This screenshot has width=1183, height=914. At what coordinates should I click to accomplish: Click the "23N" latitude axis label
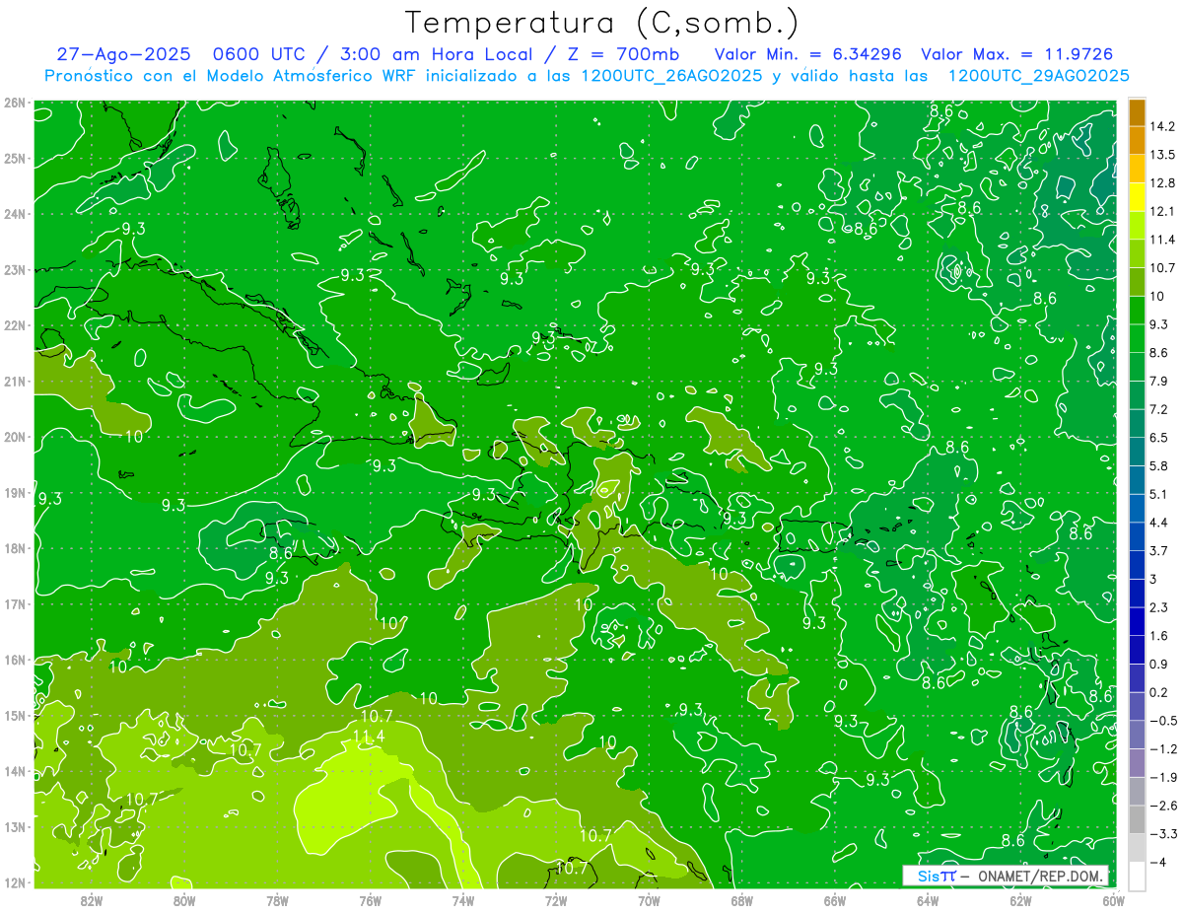click(14, 270)
